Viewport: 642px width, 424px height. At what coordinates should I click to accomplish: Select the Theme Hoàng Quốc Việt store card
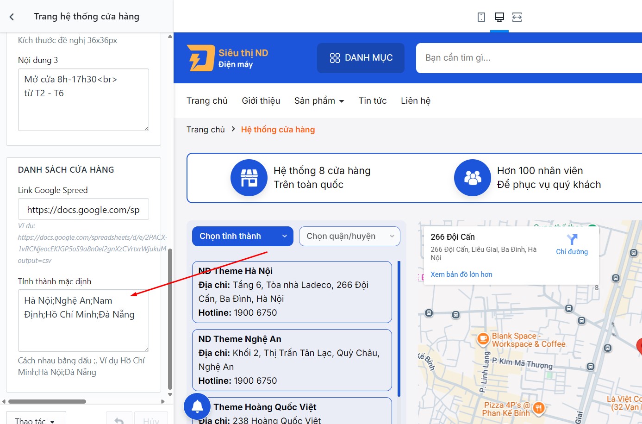pos(292,411)
